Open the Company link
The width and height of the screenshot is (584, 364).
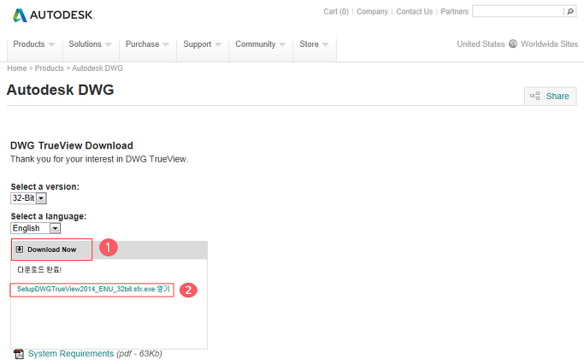pyautogui.click(x=372, y=12)
